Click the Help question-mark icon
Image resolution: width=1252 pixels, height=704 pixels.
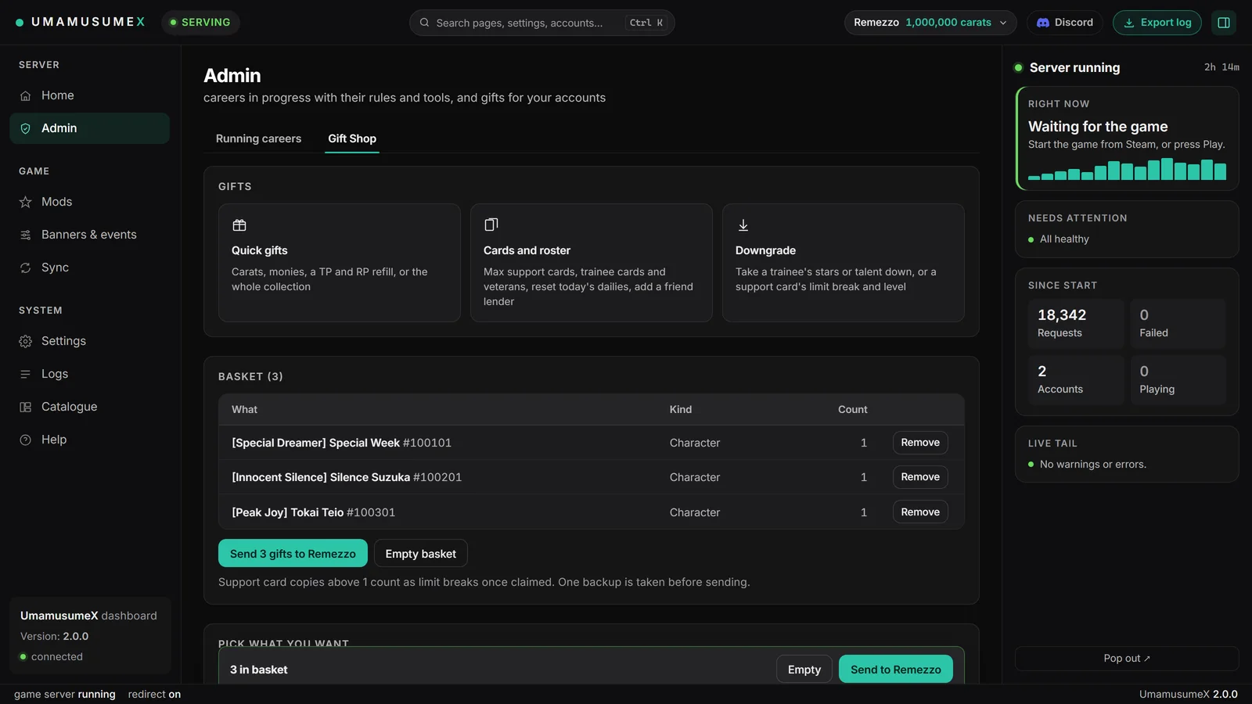[25, 440]
